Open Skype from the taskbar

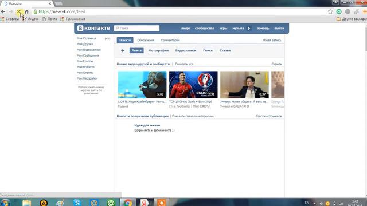coord(77,203)
